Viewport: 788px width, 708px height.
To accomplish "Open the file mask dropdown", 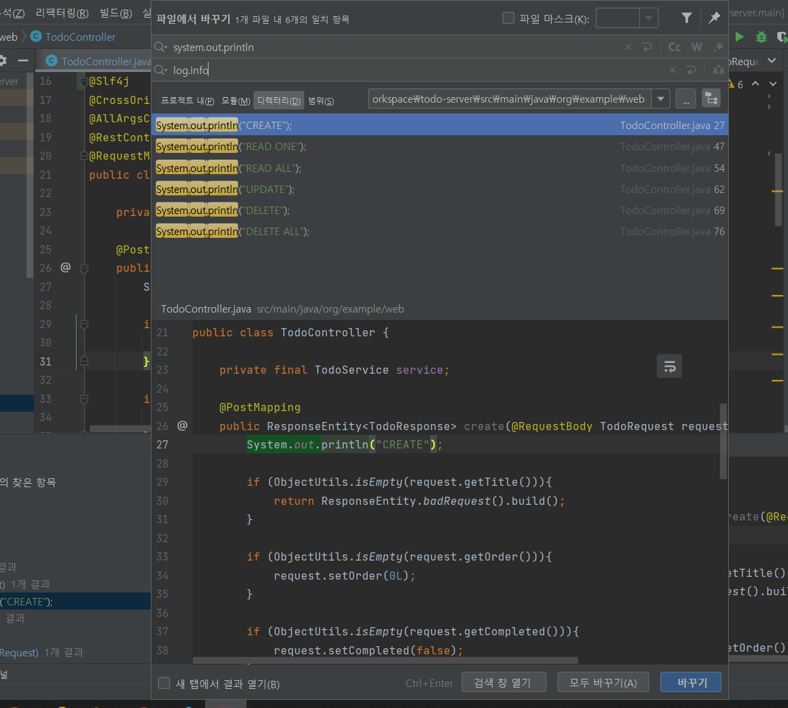I will coord(649,18).
